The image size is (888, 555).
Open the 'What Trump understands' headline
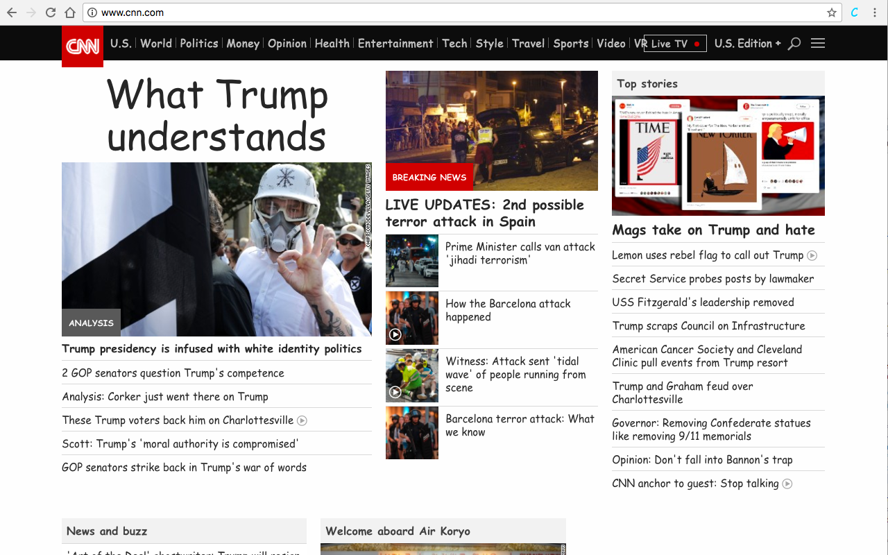(217, 115)
